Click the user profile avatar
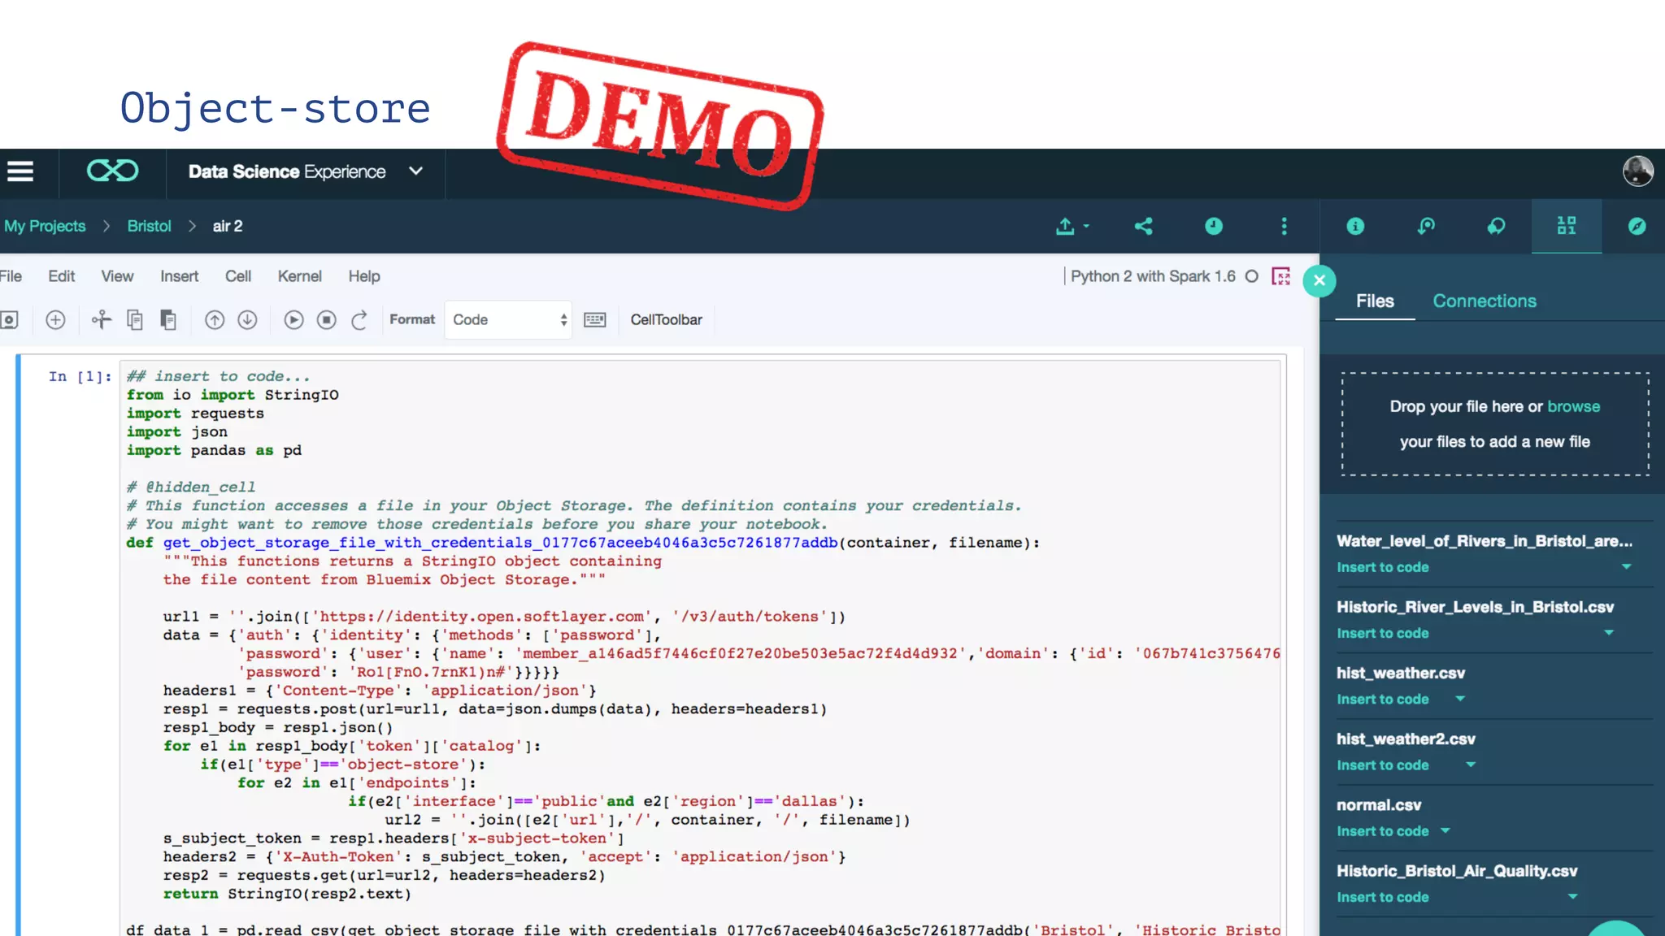The width and height of the screenshot is (1665, 936). [x=1637, y=171]
